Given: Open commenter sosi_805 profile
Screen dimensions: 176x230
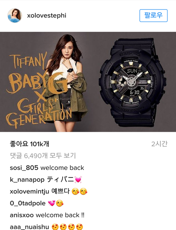Looking at the screenshot, I should click(x=24, y=168).
